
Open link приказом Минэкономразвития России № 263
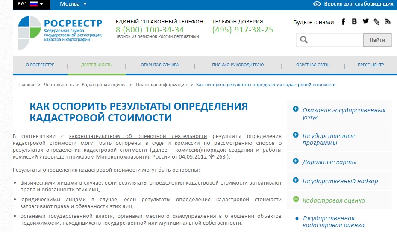147,157
